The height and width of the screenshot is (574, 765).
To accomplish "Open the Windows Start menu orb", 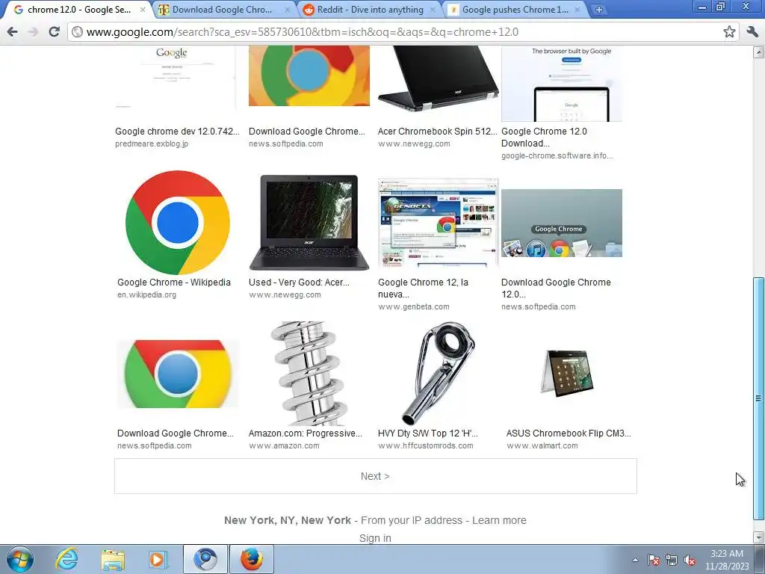I will tap(20, 559).
